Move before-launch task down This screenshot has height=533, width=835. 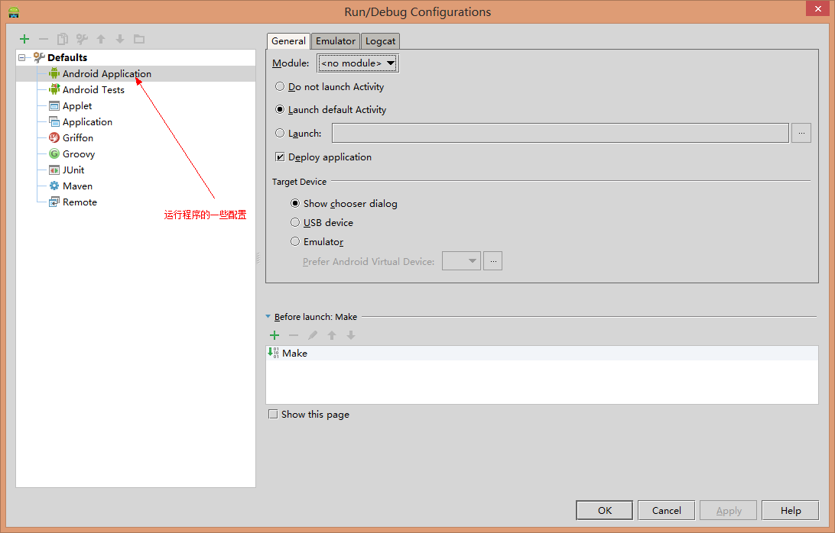[351, 335]
